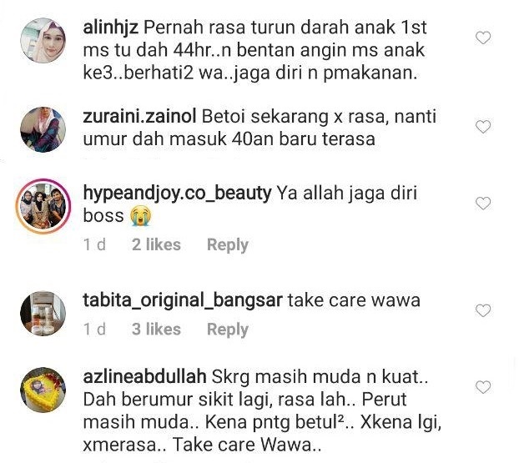Tap heart on hypeandjoy.co_beauty's comment
The width and height of the screenshot is (519, 463).
click(x=483, y=204)
